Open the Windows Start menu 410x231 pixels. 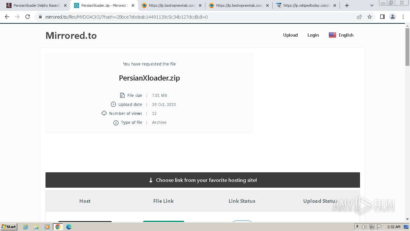point(9,227)
